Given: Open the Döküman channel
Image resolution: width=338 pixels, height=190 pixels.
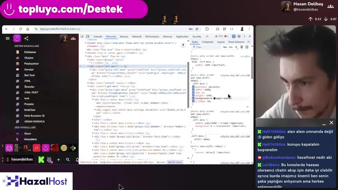Looking at the screenshot, I should click(30, 52).
